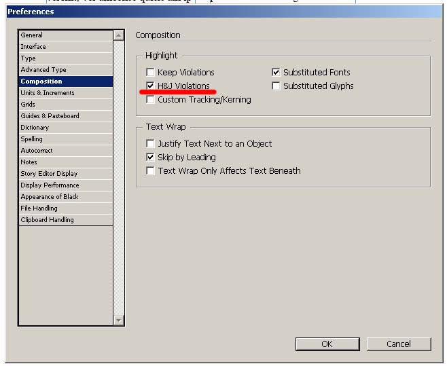Open Display Performance preferences
The width and height of the screenshot is (447, 366).
click(66, 185)
